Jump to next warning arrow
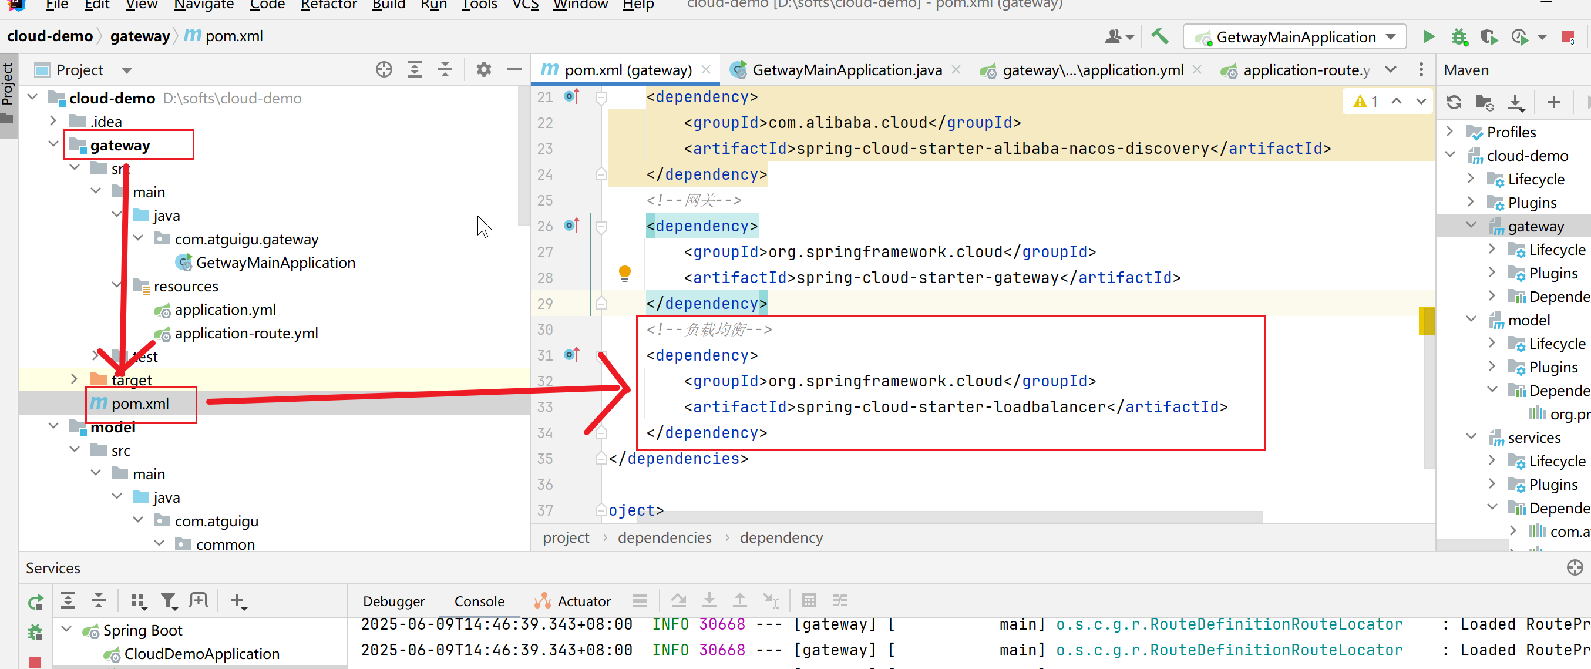The image size is (1591, 669). [1421, 101]
